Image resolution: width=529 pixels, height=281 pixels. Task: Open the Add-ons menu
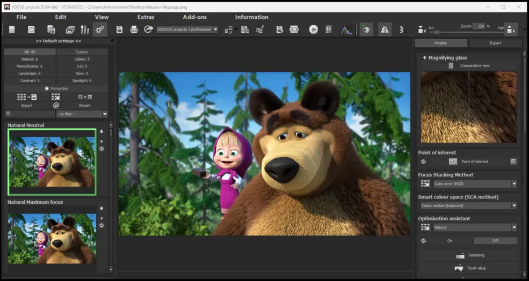coord(194,17)
